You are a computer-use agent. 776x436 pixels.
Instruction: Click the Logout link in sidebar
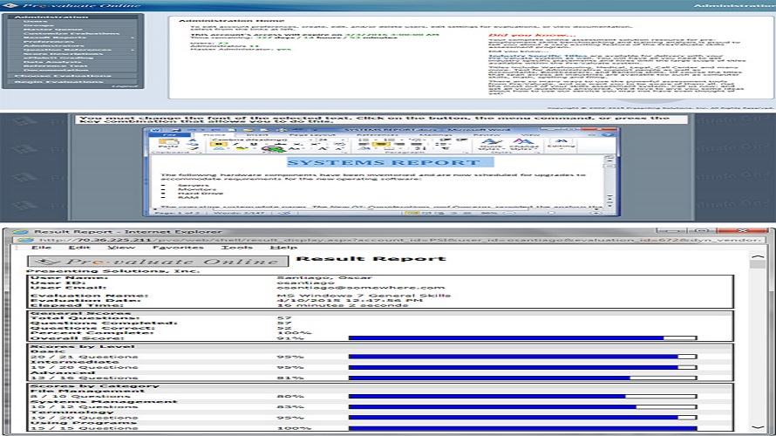pos(124,86)
